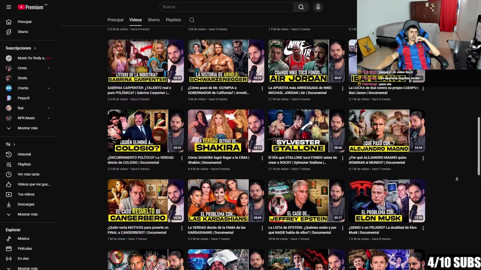Search within channel magnifier icon
Viewport: 481px width, 270px height.
[x=192, y=20]
